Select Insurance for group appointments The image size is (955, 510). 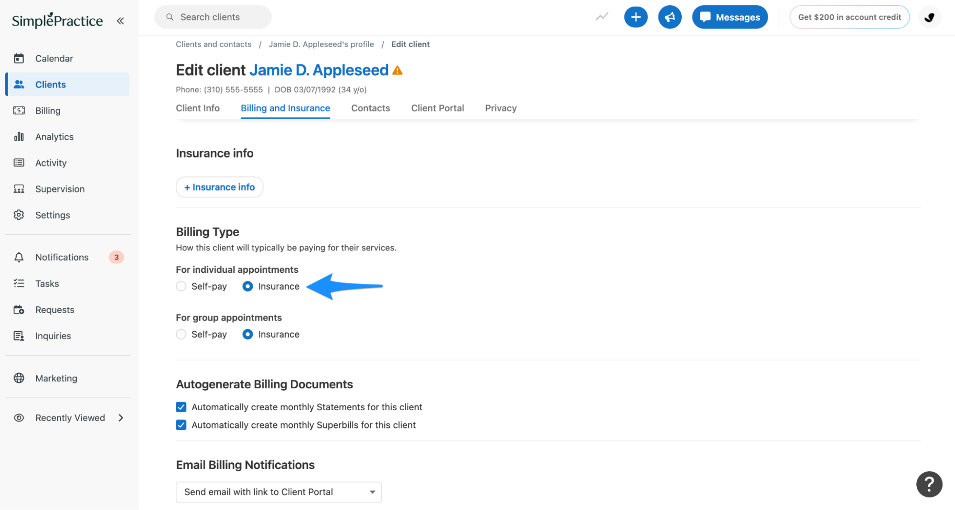click(247, 334)
